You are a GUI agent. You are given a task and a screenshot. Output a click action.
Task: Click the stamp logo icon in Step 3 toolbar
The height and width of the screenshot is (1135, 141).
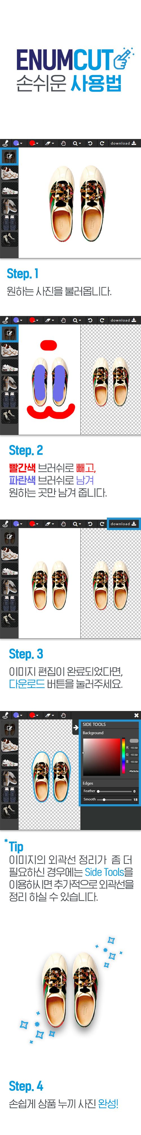tap(6, 524)
